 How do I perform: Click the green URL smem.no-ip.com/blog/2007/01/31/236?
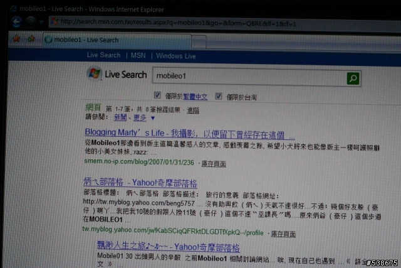pyautogui.click(x=139, y=162)
